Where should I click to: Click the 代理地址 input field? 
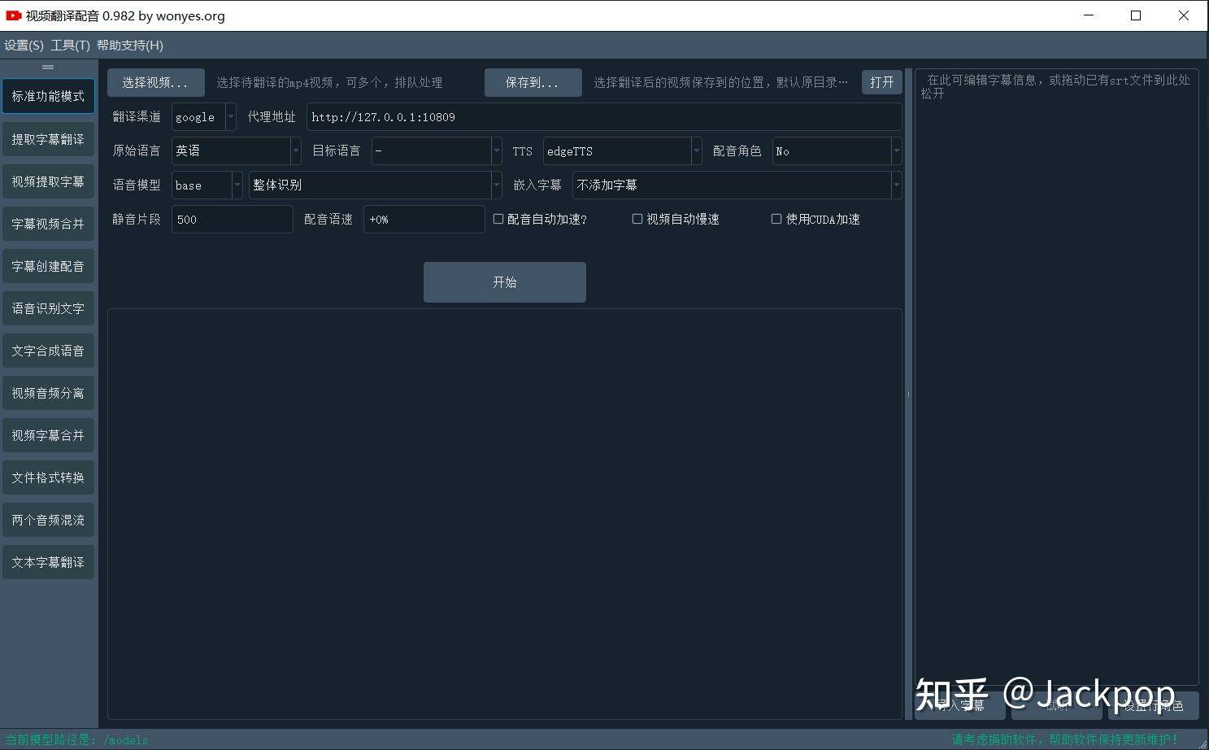604,116
